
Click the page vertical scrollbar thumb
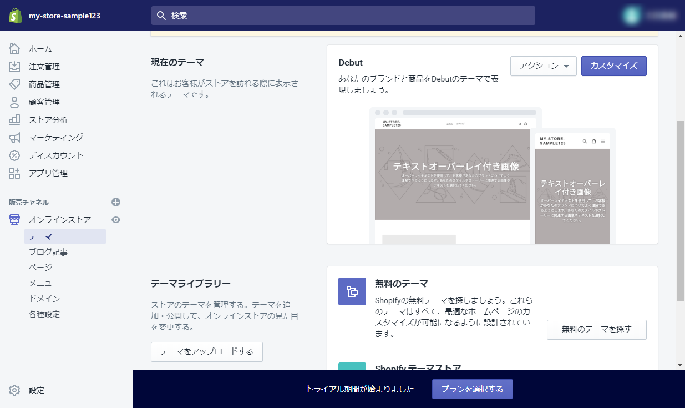tap(681, 211)
